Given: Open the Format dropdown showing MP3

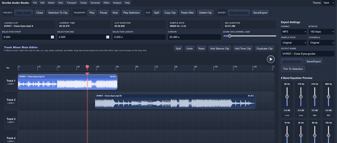Looking at the screenshot, I should pyautogui.click(x=294, y=31).
